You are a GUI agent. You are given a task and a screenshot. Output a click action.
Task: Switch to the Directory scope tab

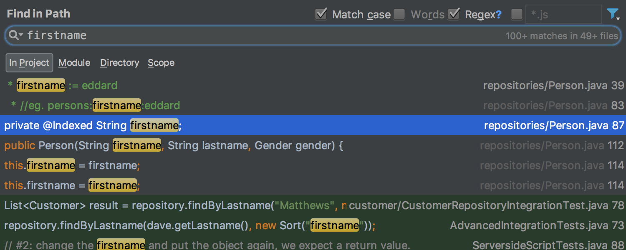point(120,62)
